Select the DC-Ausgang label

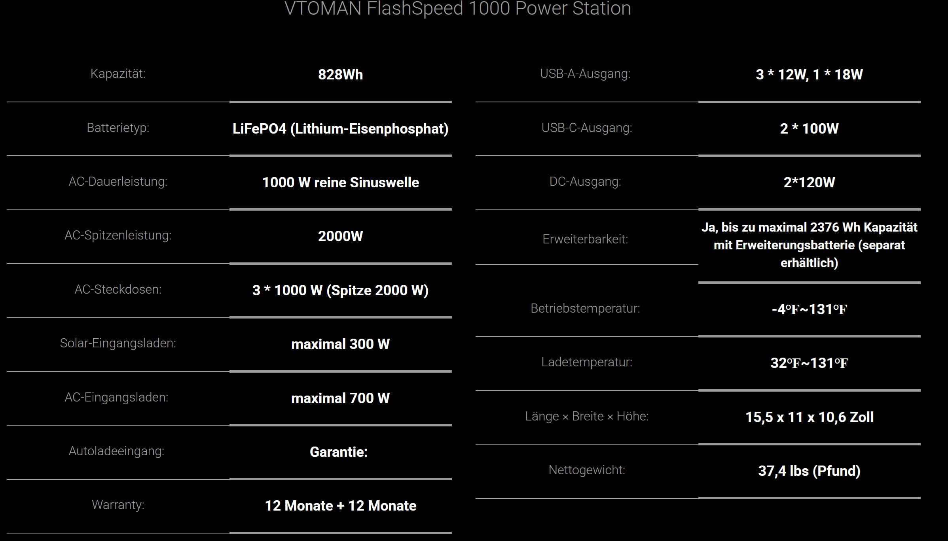click(x=585, y=181)
